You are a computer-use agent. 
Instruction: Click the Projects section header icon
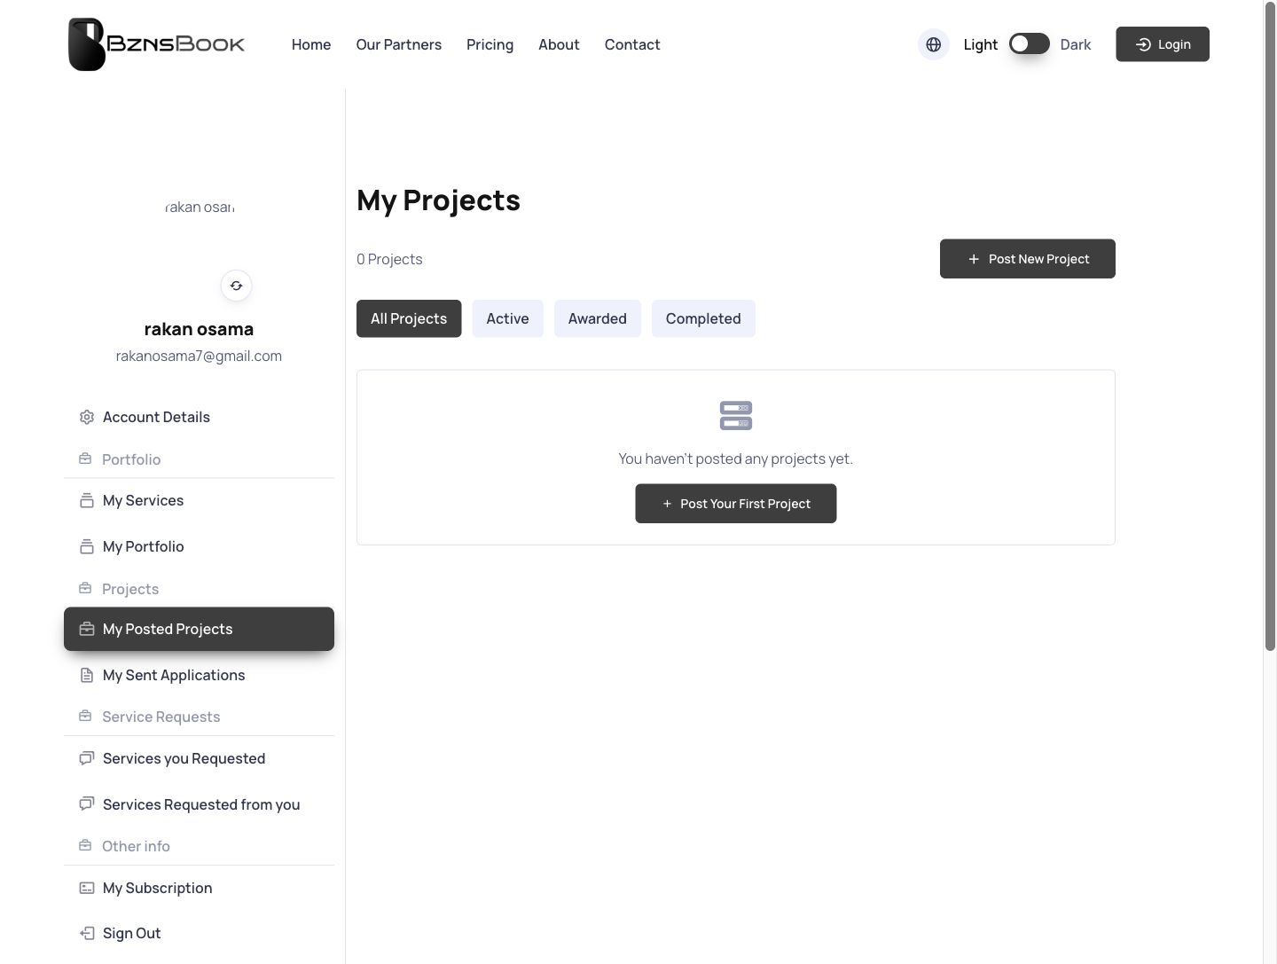point(85,588)
